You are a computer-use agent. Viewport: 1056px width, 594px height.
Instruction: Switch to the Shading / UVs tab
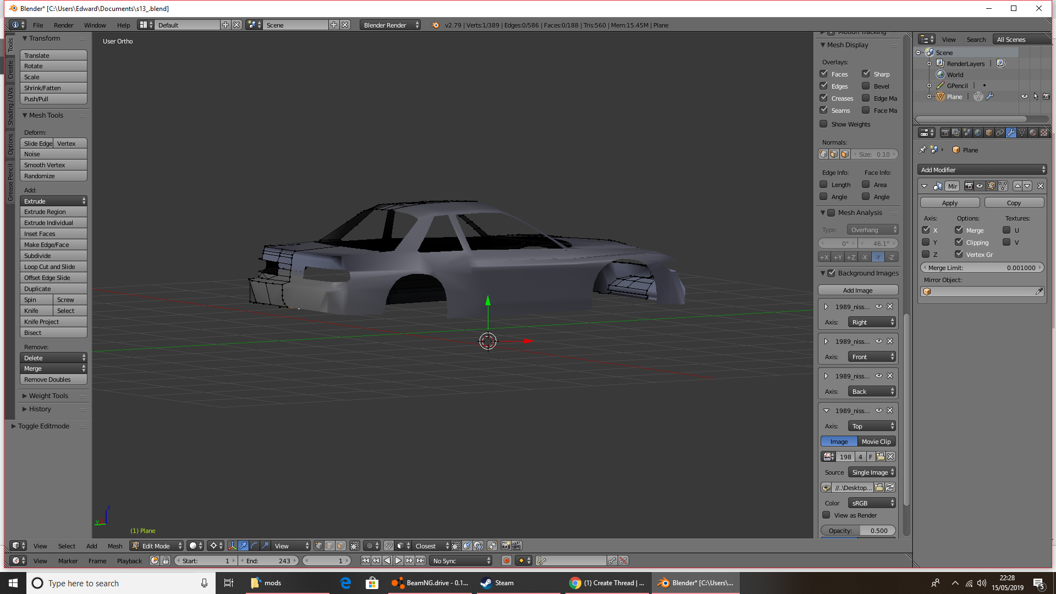[10, 106]
